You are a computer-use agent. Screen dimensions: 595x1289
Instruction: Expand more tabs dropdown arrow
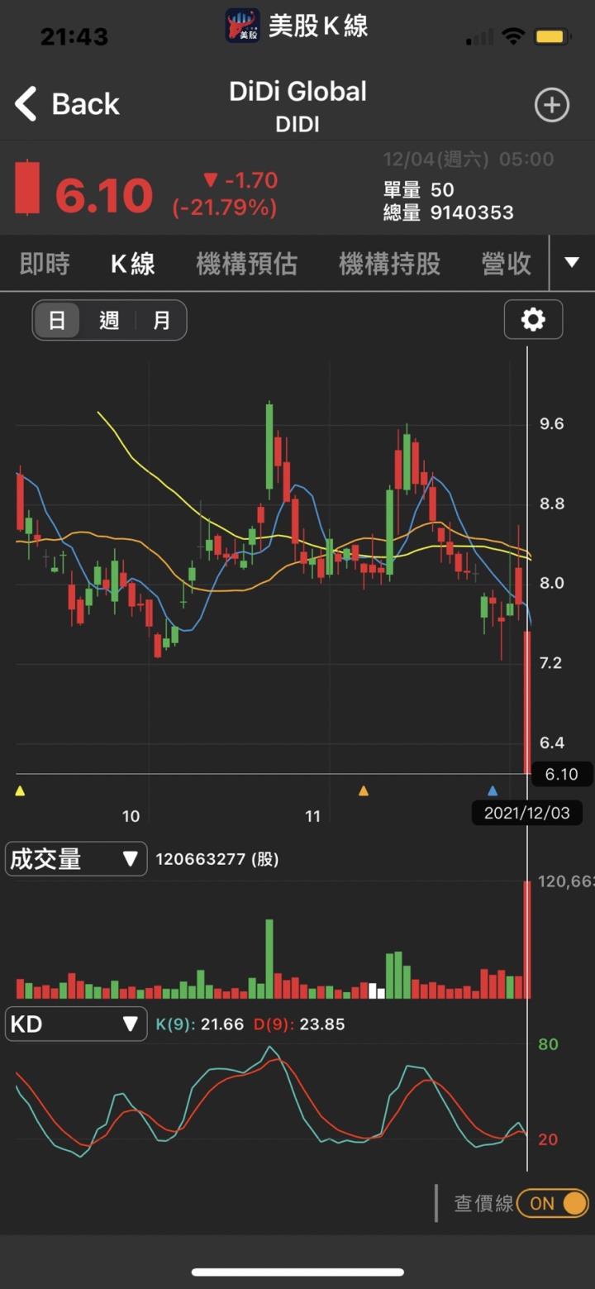click(x=572, y=263)
